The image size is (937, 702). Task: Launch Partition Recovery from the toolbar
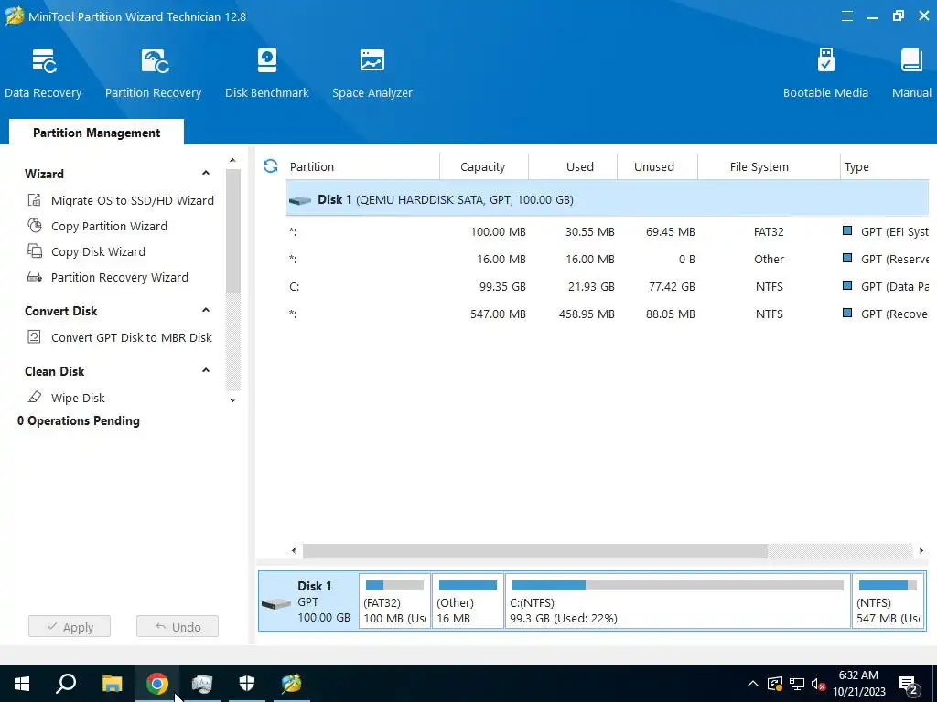(153, 73)
